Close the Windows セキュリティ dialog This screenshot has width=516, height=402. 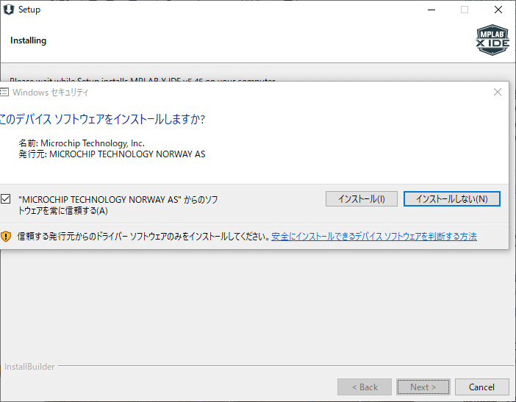[x=498, y=92]
